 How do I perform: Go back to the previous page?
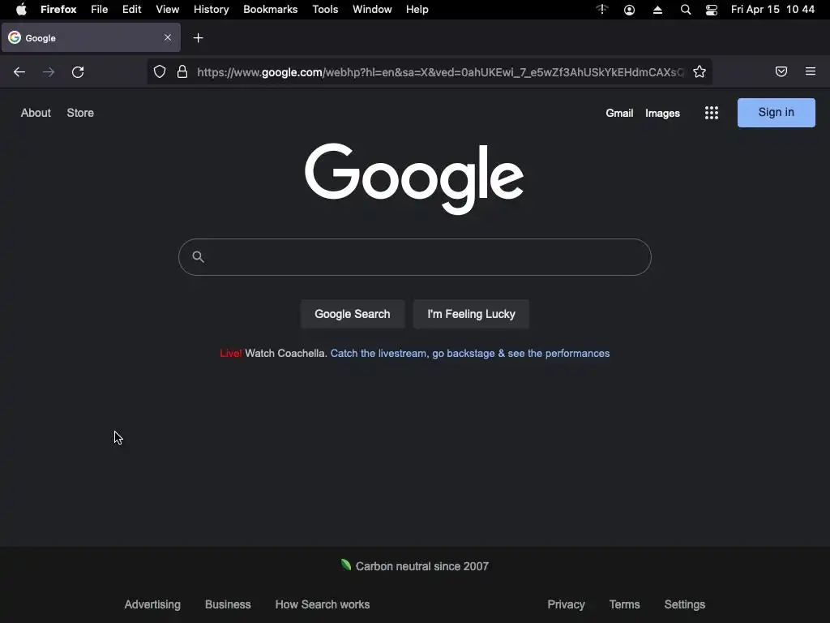coord(19,72)
